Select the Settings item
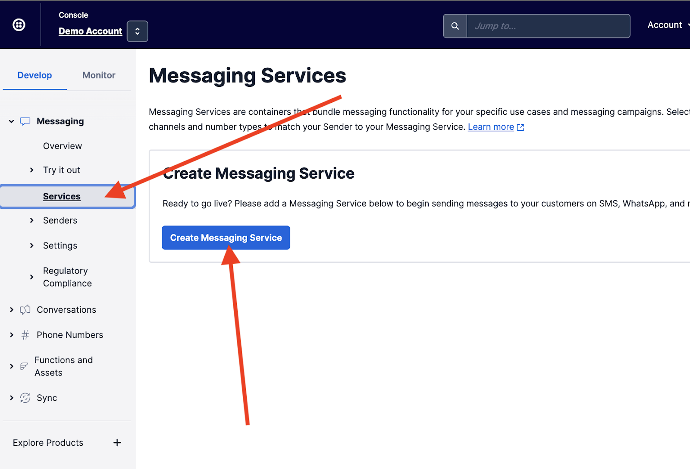Image resolution: width=690 pixels, height=469 pixels. tap(60, 246)
